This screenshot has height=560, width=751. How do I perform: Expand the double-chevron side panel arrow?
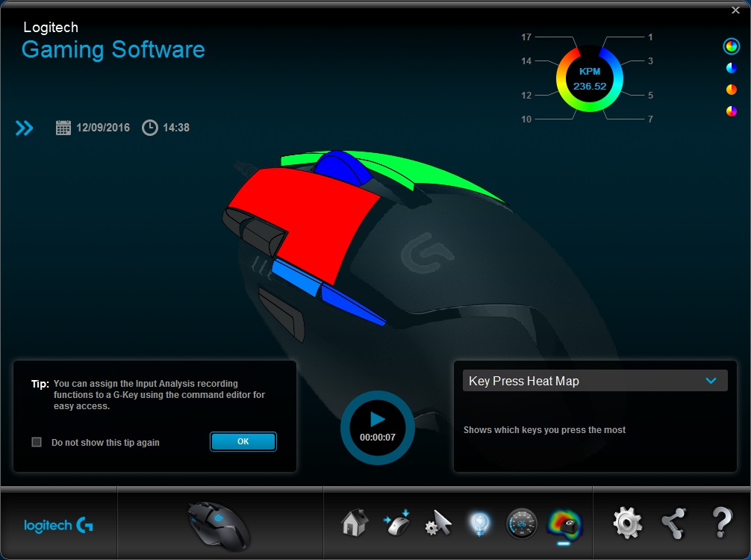point(25,128)
